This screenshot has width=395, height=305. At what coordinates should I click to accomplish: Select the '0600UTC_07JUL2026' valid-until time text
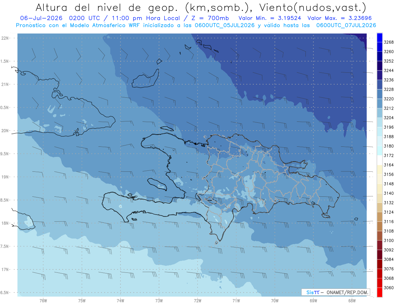pyautogui.click(x=346, y=25)
